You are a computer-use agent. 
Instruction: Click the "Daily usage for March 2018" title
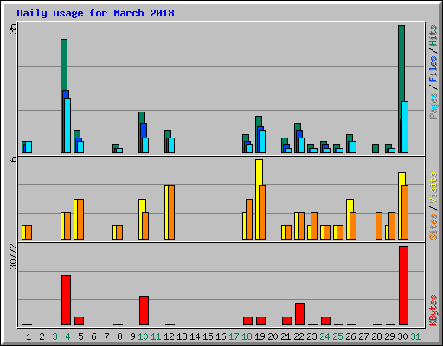tap(95, 13)
